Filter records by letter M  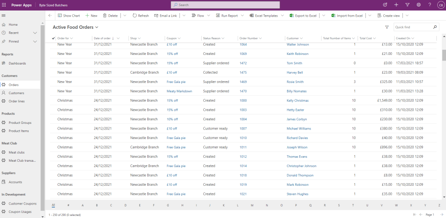pyautogui.click(x=252, y=205)
